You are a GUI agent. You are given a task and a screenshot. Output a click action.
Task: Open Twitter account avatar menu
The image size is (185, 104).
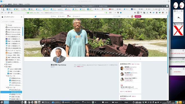[132, 16]
